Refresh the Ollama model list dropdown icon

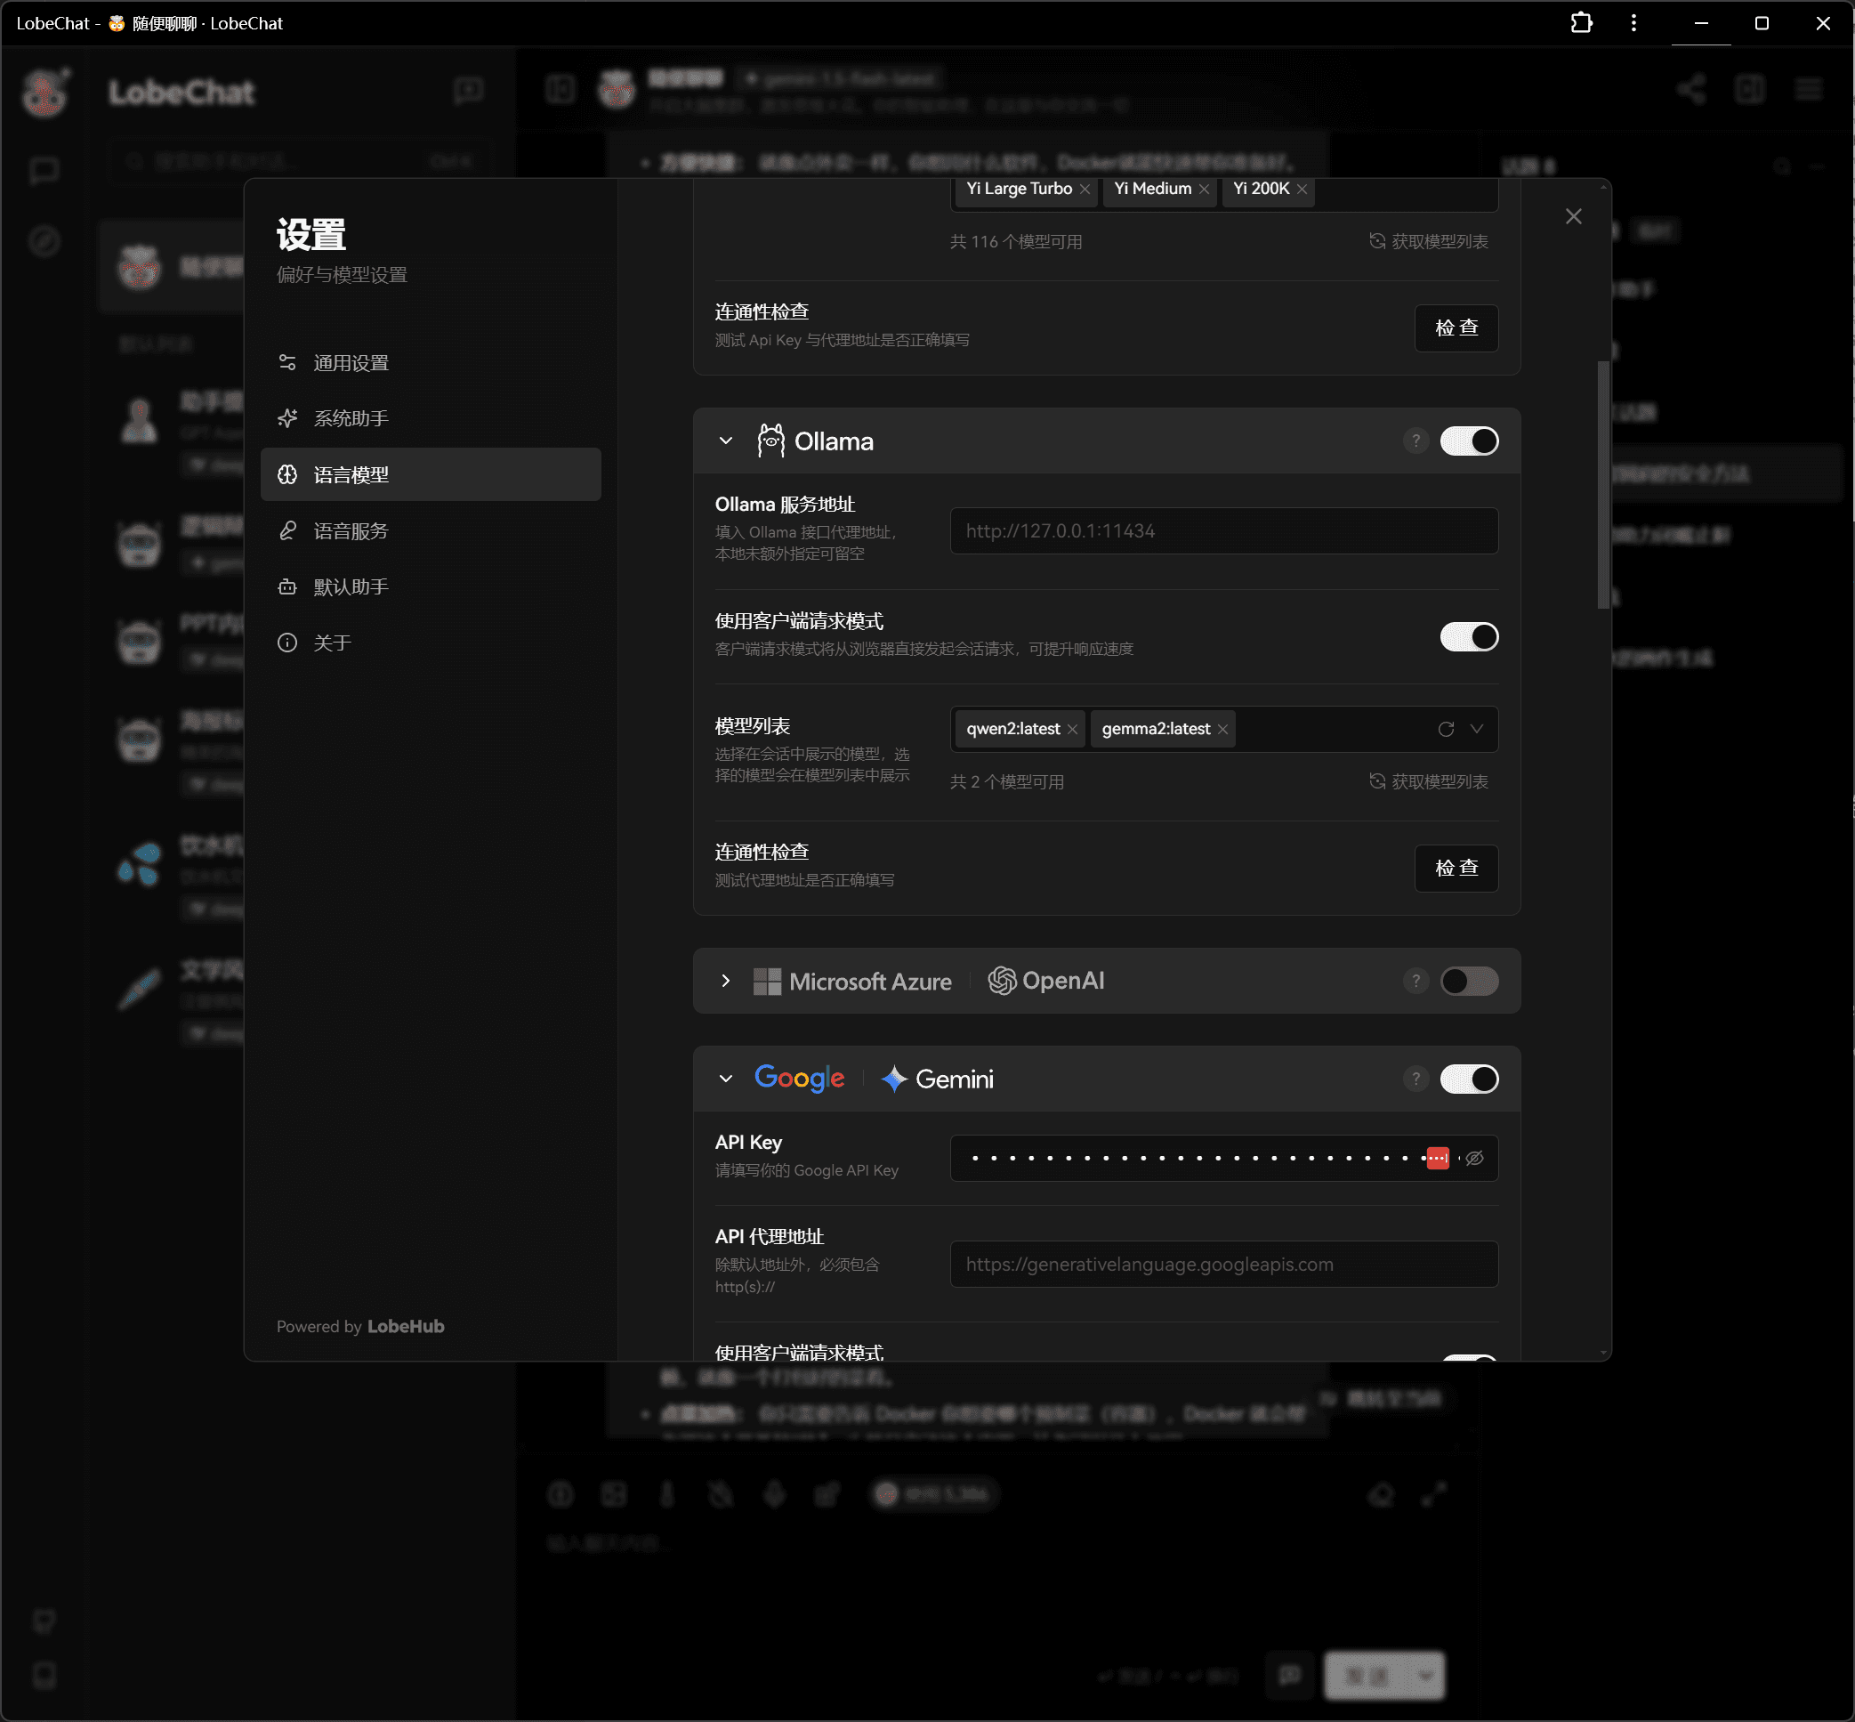[1445, 729]
